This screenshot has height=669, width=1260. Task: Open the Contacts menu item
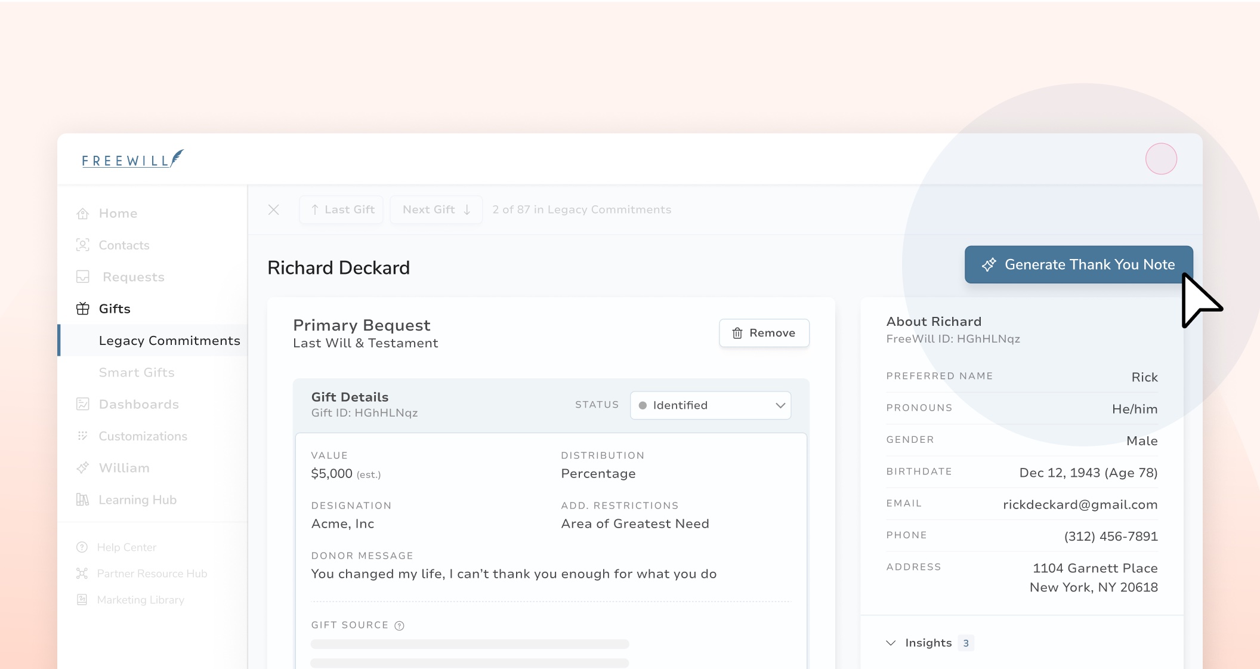coord(124,245)
